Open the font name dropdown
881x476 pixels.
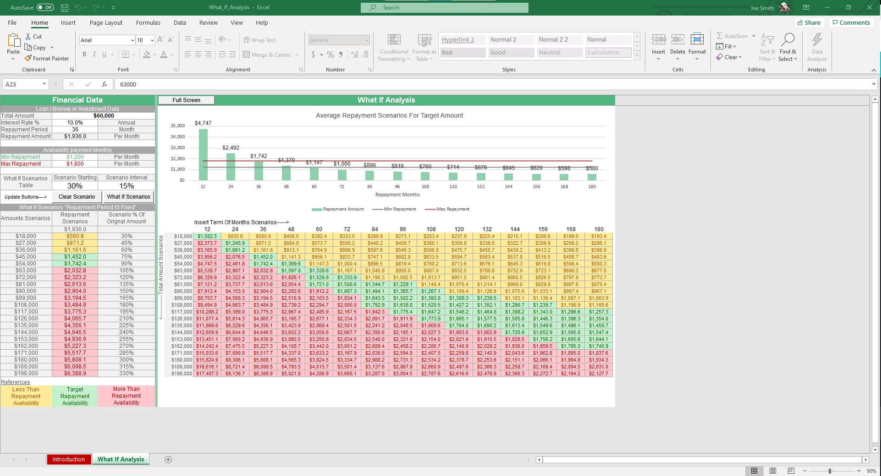click(132, 40)
